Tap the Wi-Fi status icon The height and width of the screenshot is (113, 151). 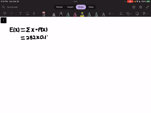coord(137,2)
